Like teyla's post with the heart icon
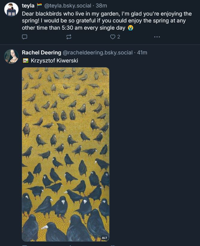Image resolution: width=200 pixels, height=246 pixels. [113, 37]
